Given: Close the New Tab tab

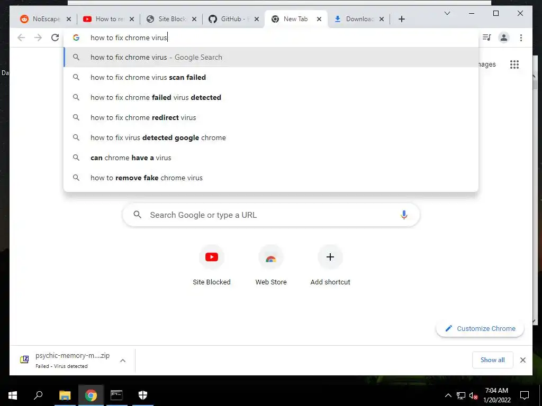Looking at the screenshot, I should coord(319,19).
